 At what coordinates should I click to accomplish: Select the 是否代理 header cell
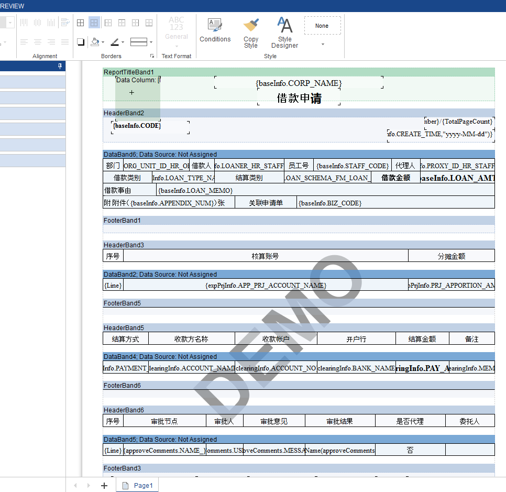click(410, 421)
